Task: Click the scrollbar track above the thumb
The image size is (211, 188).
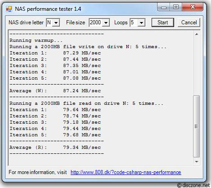Action: (x=197, y=67)
